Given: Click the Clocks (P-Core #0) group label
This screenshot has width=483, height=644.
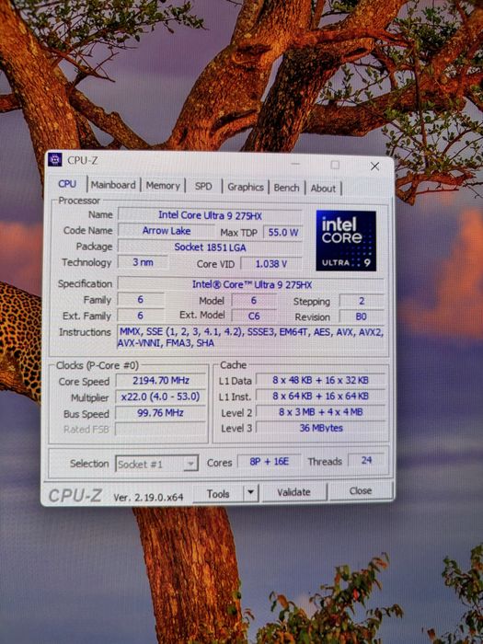Looking at the screenshot, I should point(98,365).
